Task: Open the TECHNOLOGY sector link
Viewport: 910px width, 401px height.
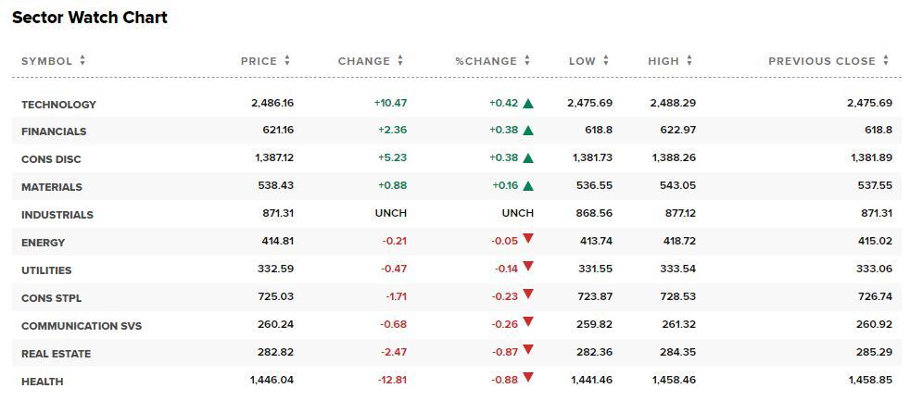Action: [x=58, y=105]
